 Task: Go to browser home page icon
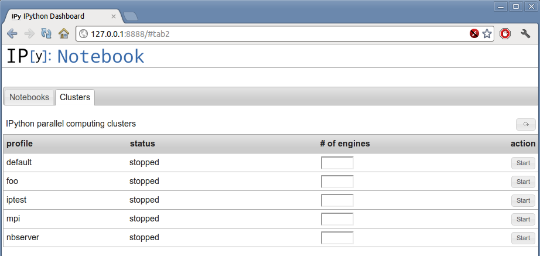tap(64, 33)
